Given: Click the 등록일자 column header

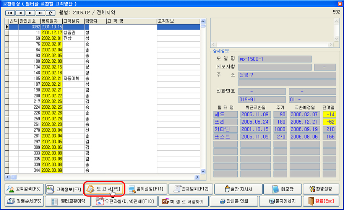Looking at the screenshot, I should pos(52,21).
